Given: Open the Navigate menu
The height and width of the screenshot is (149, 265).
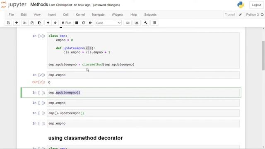Looking at the screenshot, I should point(98,15).
